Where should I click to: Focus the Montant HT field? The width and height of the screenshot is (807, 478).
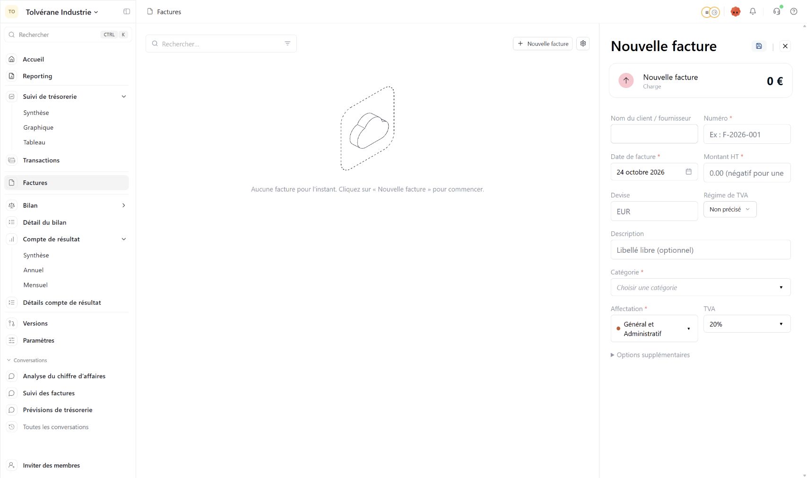[x=747, y=173]
